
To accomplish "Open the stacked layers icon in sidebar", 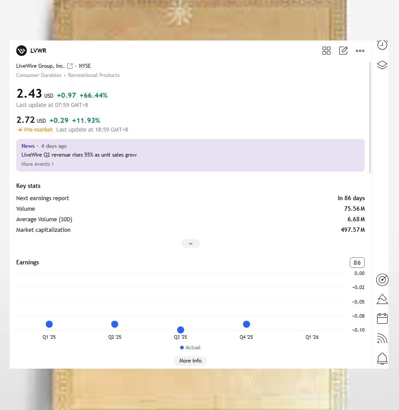I will pos(382,65).
